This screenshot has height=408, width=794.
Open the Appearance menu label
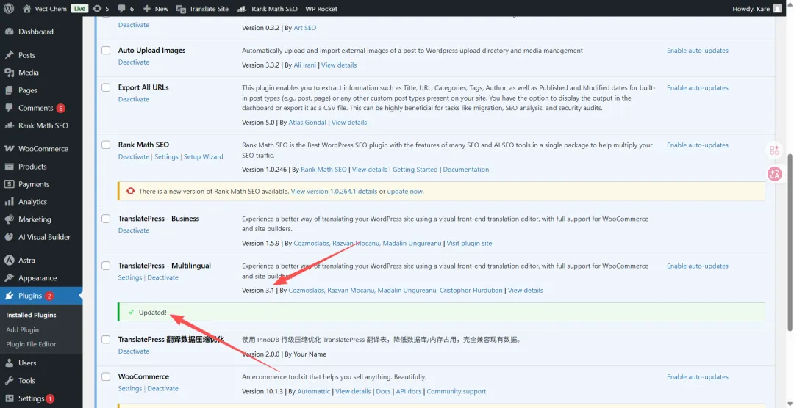pyautogui.click(x=37, y=278)
